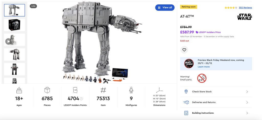The width and height of the screenshot is (262, 120).
Task: Click the LEGO Insiders price tag icon
Action: coord(197,32)
